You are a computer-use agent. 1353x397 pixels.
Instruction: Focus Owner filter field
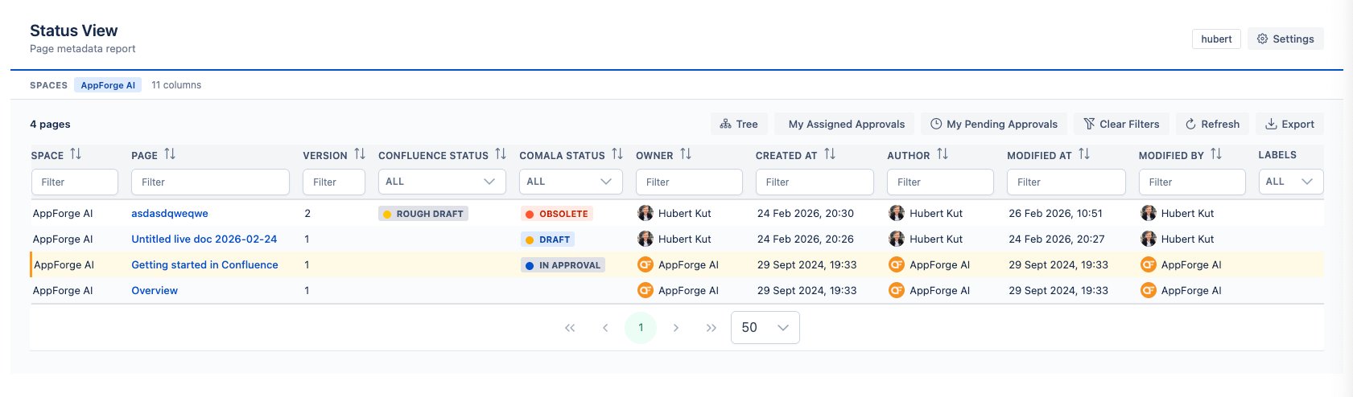coord(689,182)
